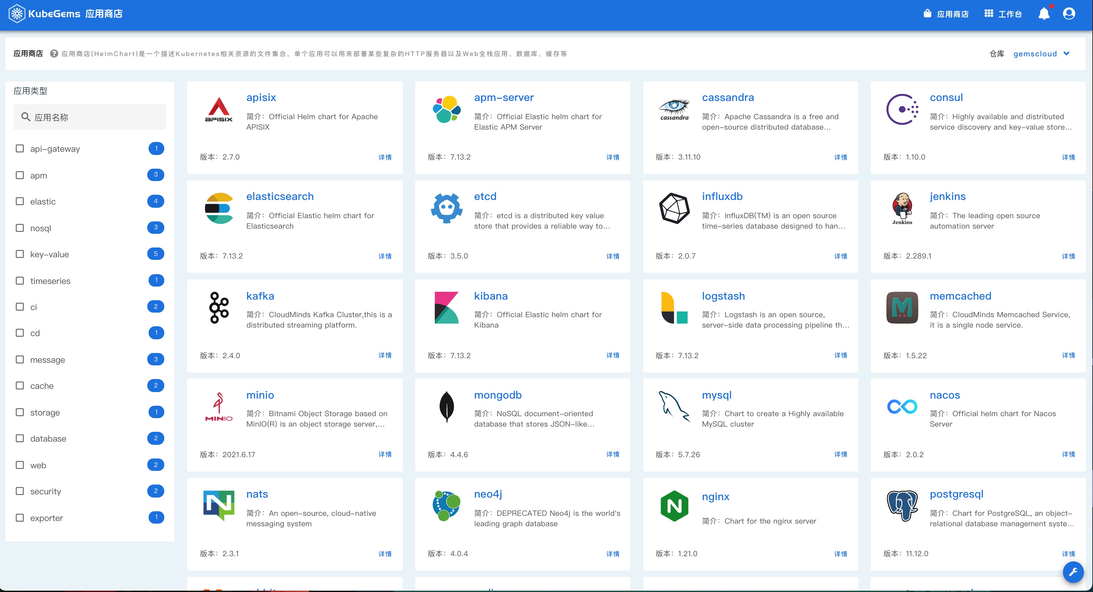The width and height of the screenshot is (1093, 592).
Task: Click the nacos infinity logo
Action: point(902,407)
